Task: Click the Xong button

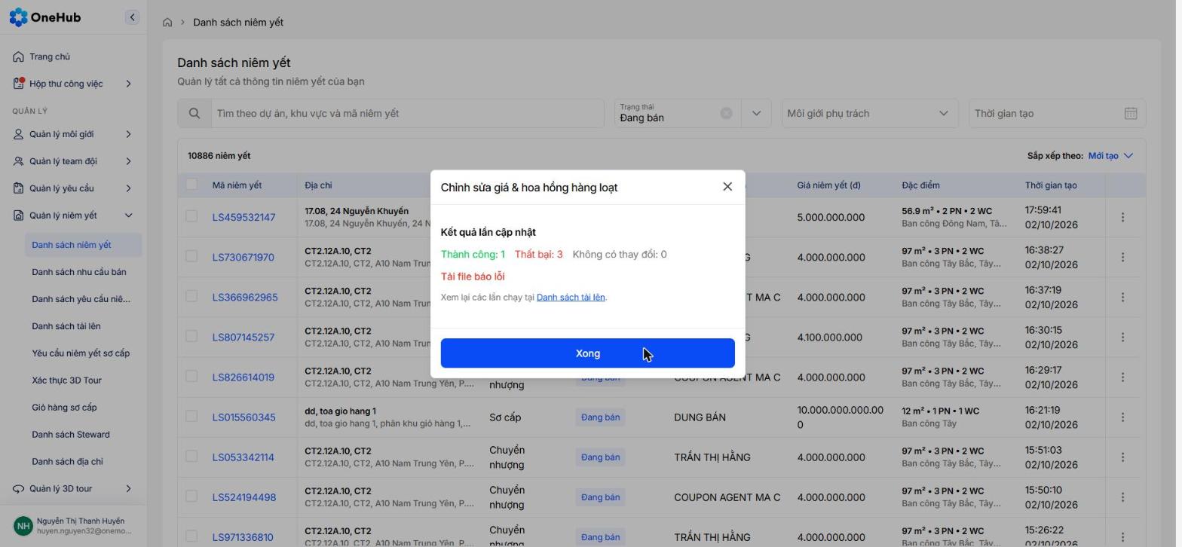Action: point(588,353)
